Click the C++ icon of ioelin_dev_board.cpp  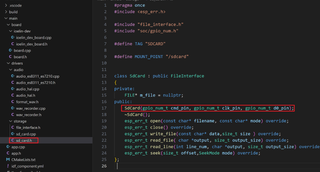(x=13, y=38)
